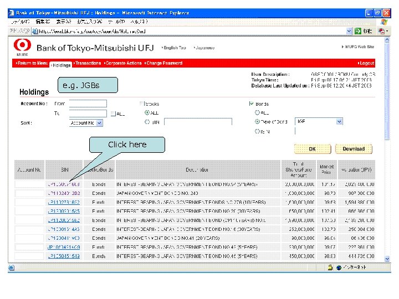Viewport: 399px width, 299px height.
Task: Open the ツール (Tools) menu
Action: tap(116, 22)
